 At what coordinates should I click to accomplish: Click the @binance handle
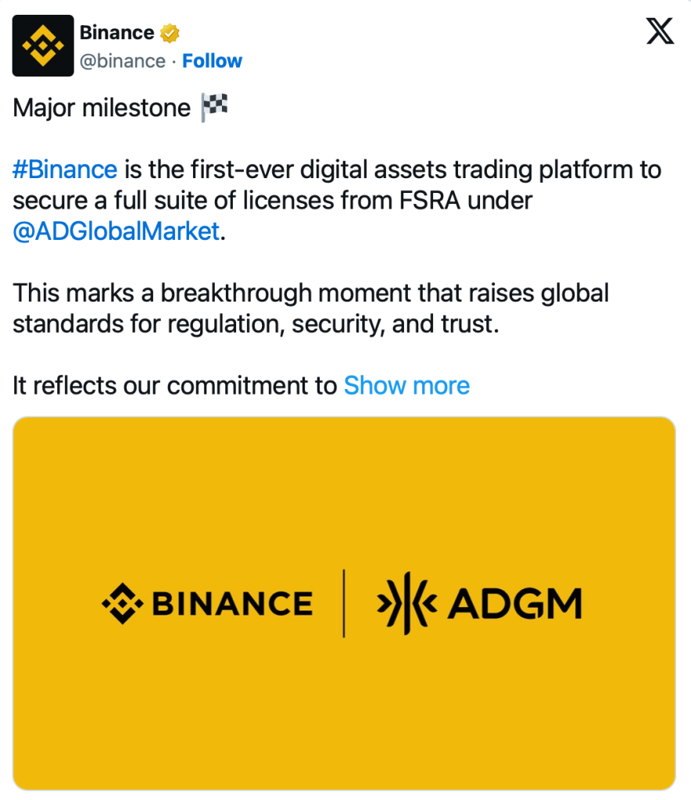pos(123,61)
